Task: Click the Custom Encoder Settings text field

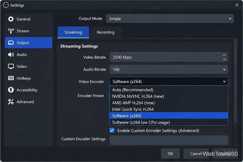Action: tap(169, 140)
